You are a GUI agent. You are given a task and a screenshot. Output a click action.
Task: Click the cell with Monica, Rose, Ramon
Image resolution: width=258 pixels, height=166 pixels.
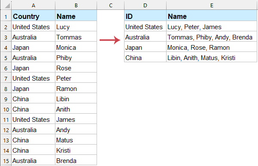pyautogui.click(x=212, y=48)
